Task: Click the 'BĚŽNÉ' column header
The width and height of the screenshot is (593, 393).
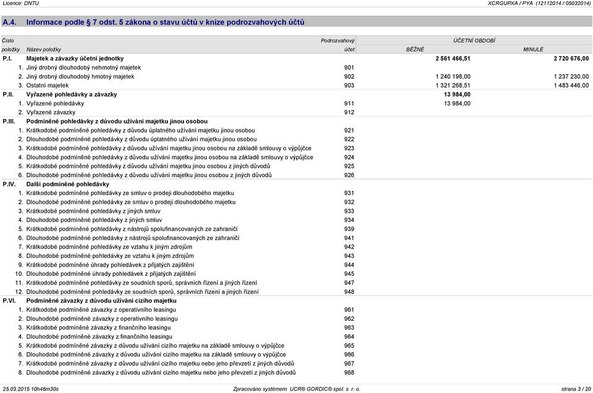Action: (415, 49)
